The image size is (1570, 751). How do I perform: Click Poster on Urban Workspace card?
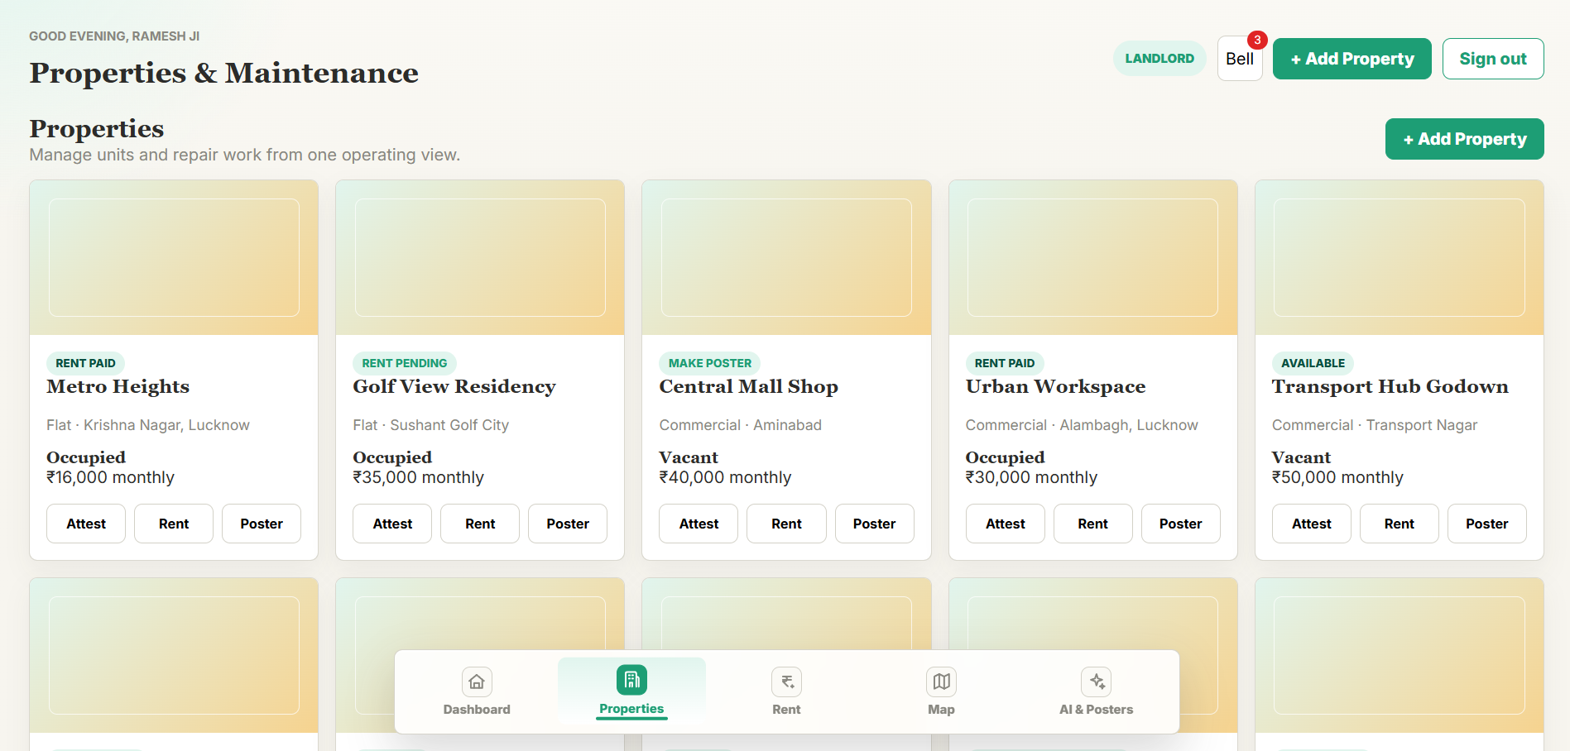pyautogui.click(x=1181, y=524)
